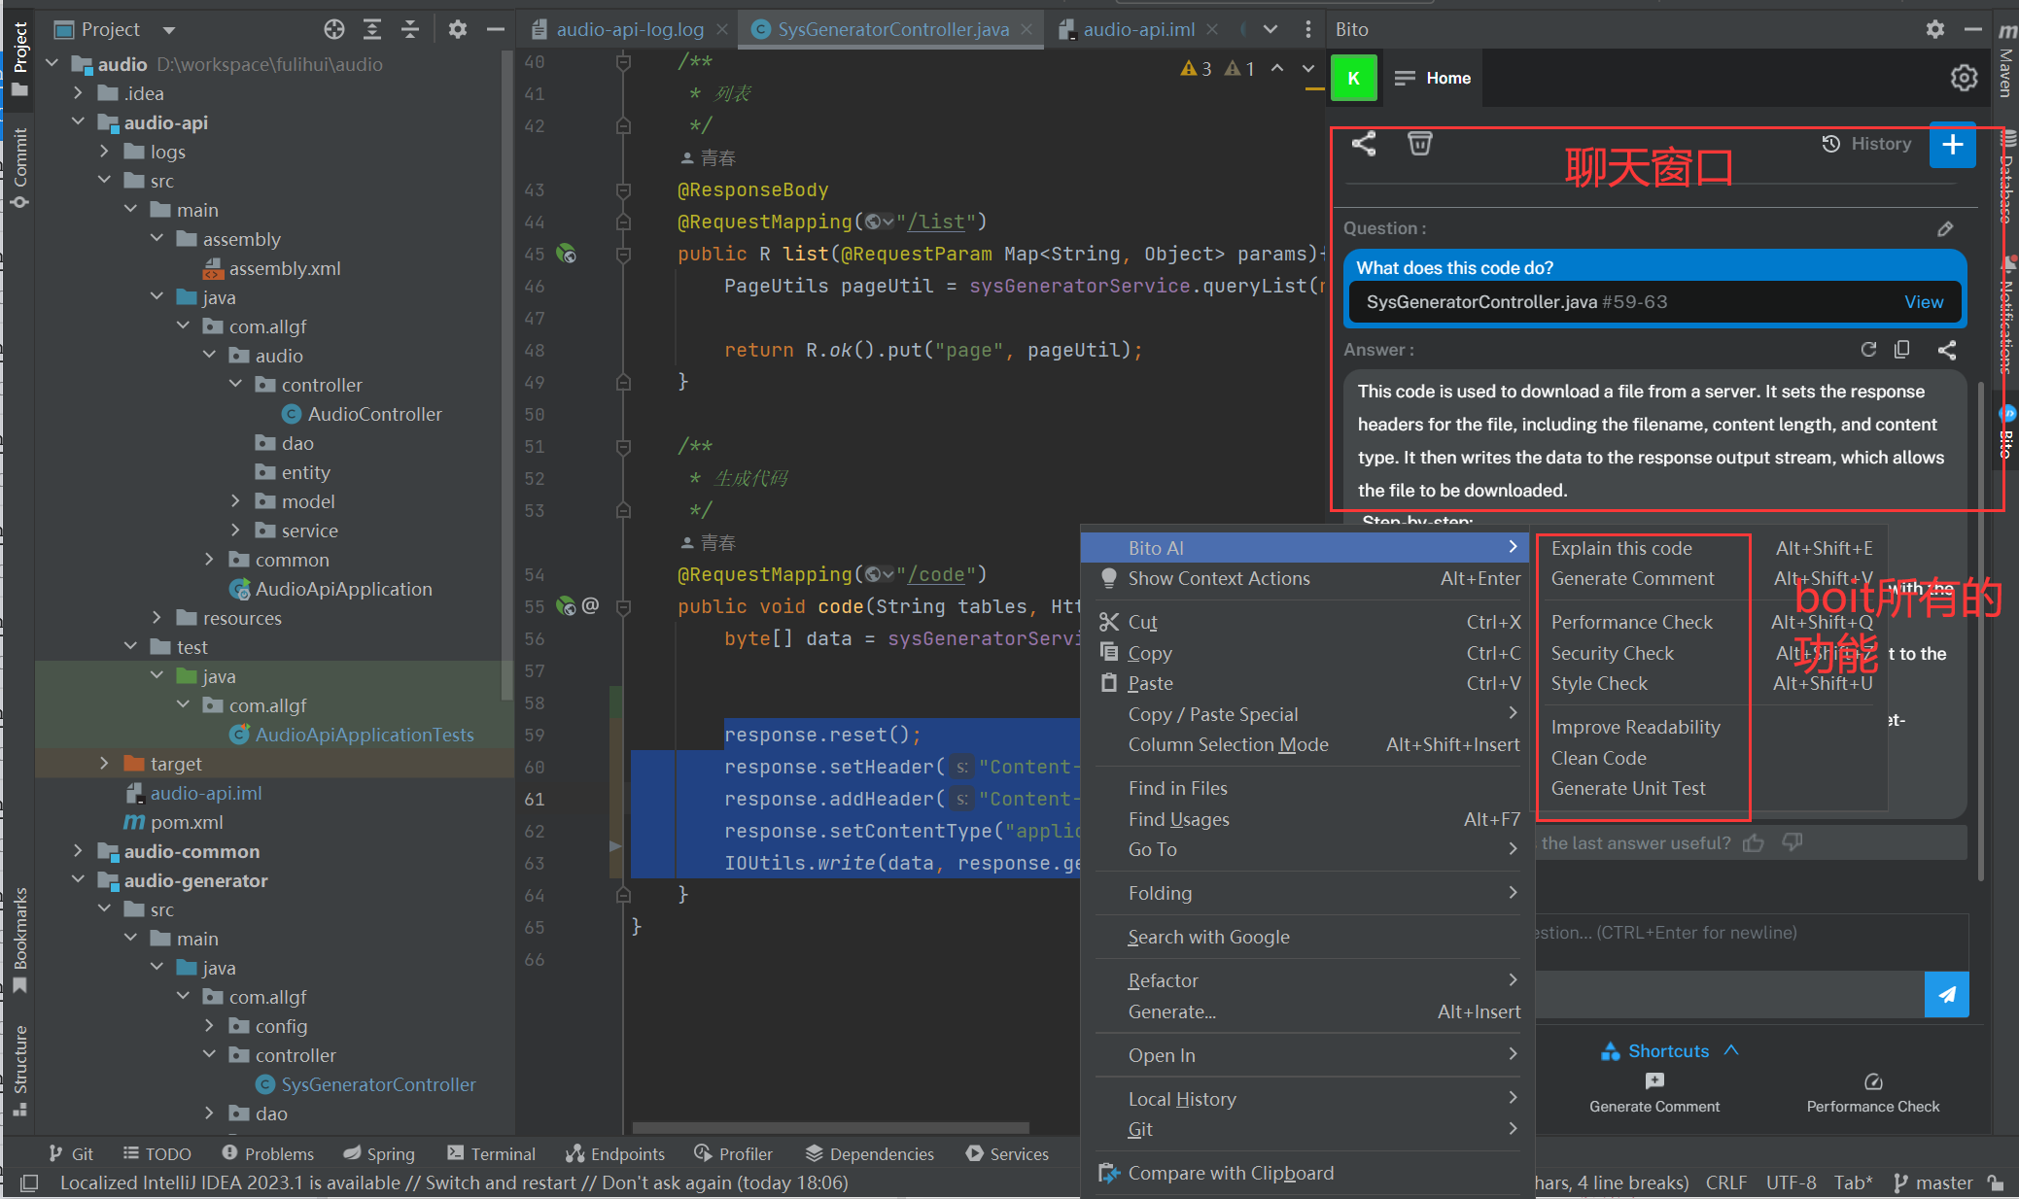Click the send message paper plane button

point(1946,994)
